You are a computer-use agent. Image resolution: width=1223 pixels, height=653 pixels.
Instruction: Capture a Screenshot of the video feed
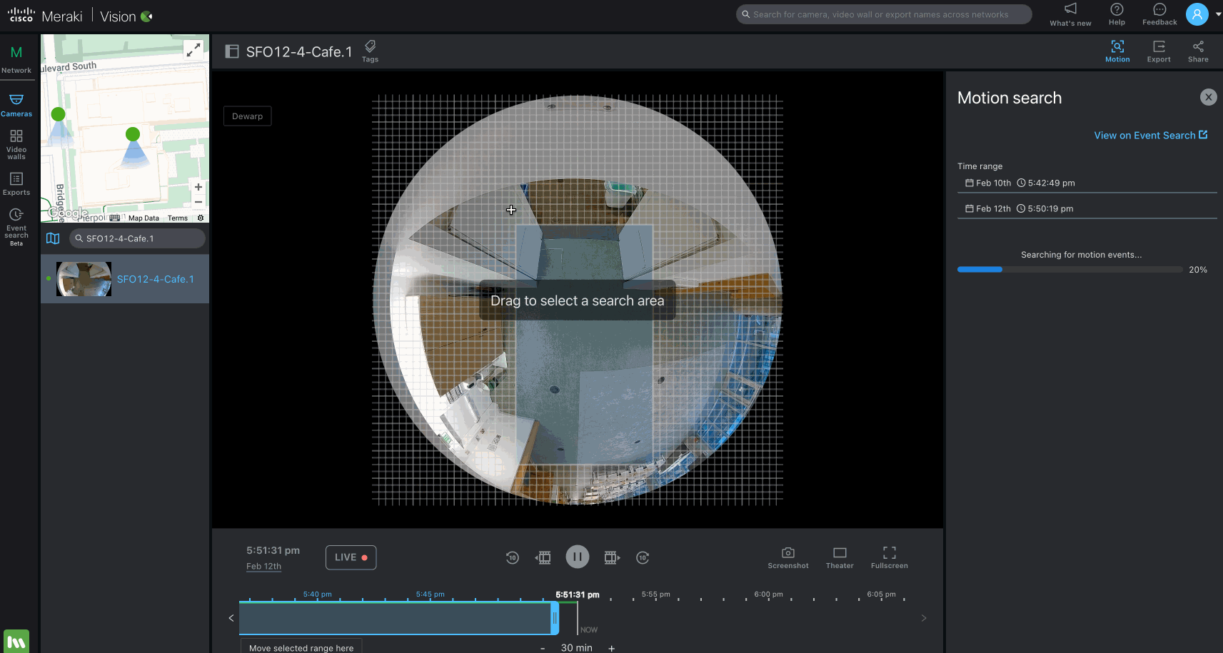point(787,557)
